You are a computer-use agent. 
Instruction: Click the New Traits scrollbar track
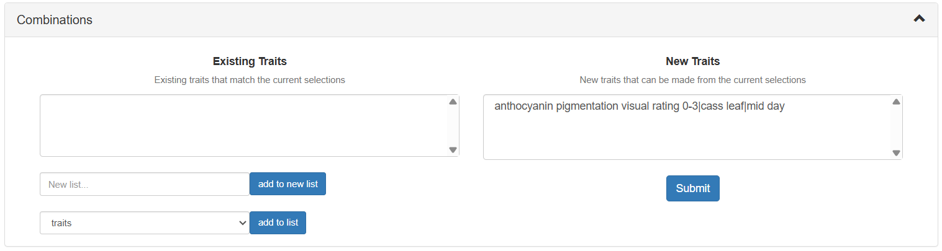[x=895, y=127]
